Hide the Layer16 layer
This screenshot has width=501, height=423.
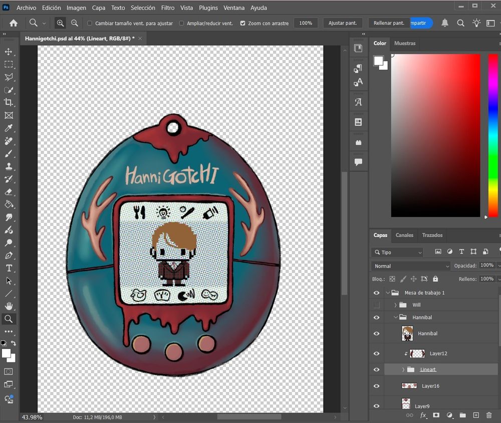(376, 386)
